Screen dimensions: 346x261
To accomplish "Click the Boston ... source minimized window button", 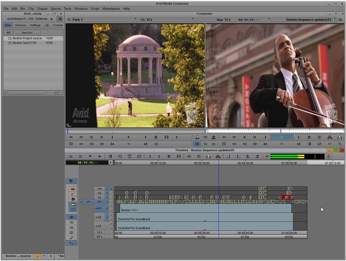I will pyautogui.click(x=18, y=256).
